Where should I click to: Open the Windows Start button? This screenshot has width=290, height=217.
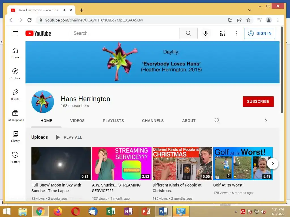[x=7, y=211]
